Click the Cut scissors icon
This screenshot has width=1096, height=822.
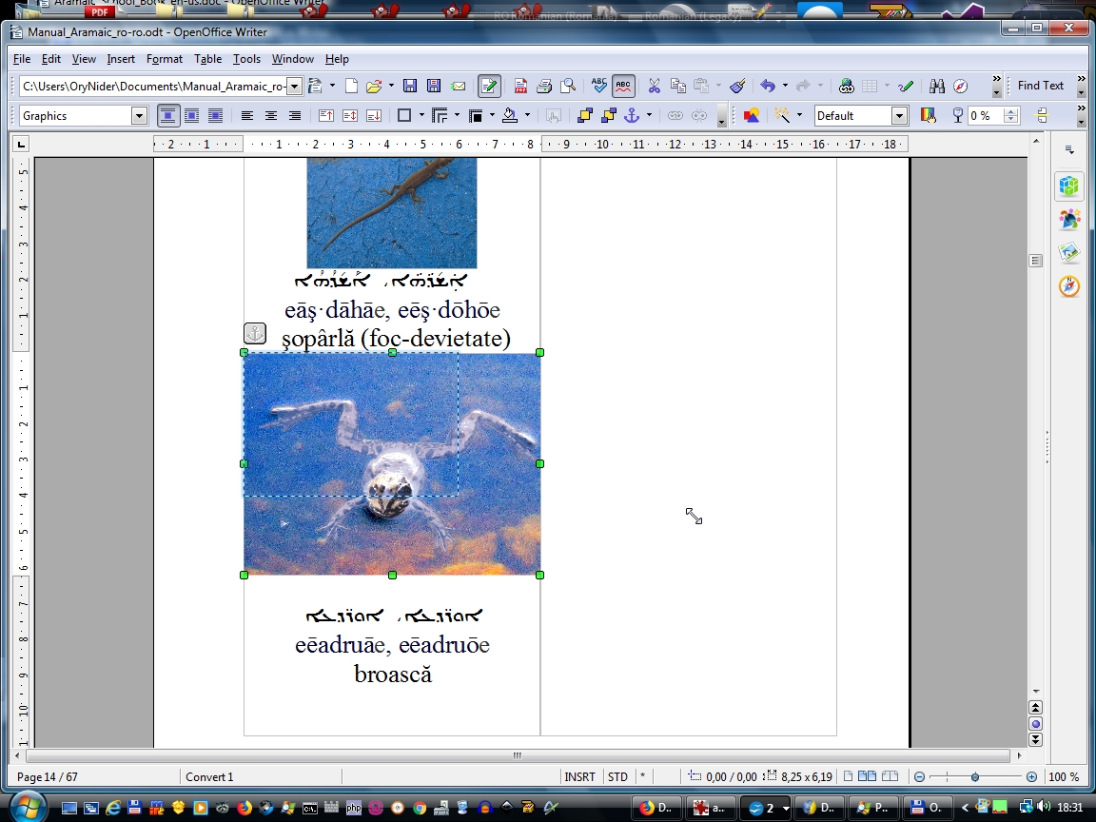[x=654, y=87]
